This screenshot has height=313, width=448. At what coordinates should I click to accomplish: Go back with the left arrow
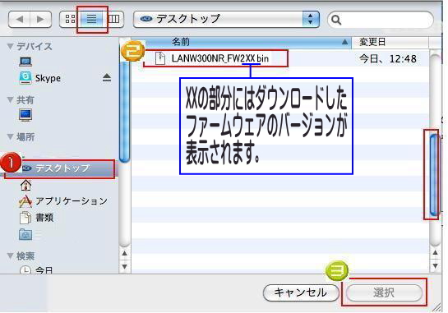tap(19, 20)
